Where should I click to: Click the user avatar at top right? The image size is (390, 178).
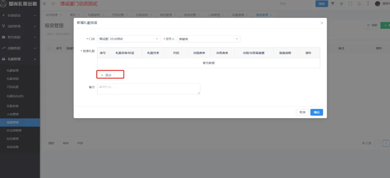[x=378, y=3]
